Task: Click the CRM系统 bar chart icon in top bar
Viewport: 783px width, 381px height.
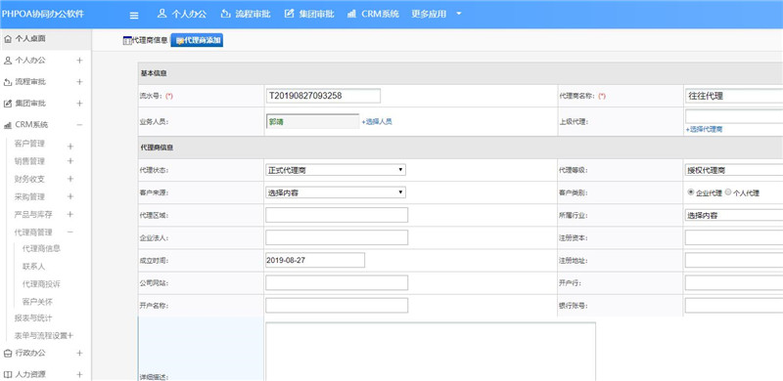Action: pos(351,14)
